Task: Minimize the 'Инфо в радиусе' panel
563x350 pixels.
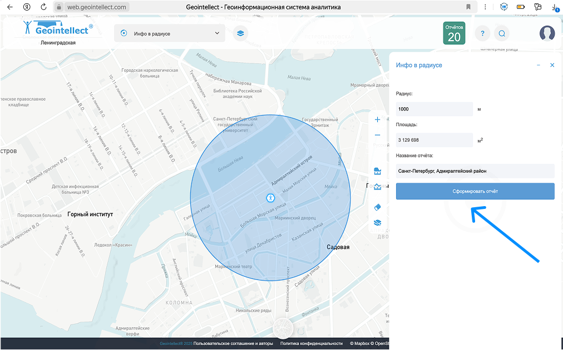Action: coord(539,65)
